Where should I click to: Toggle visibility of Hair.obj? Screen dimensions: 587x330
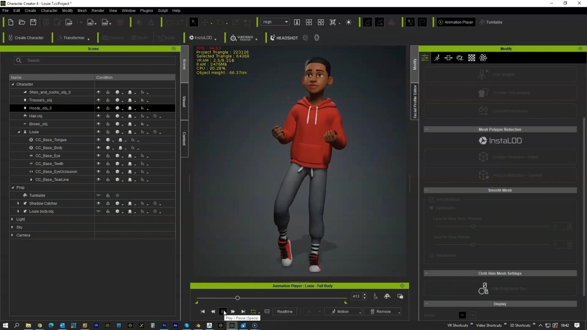click(98, 116)
